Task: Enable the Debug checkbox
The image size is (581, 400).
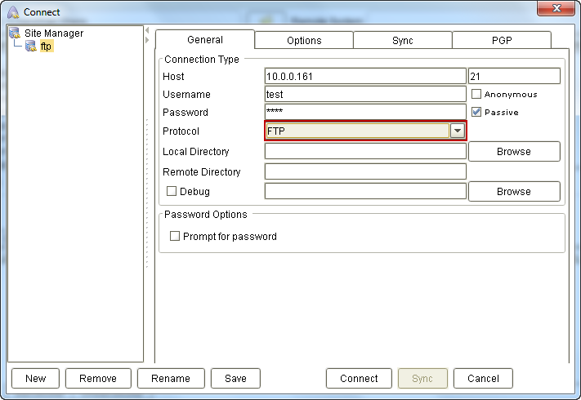Action: [172, 192]
